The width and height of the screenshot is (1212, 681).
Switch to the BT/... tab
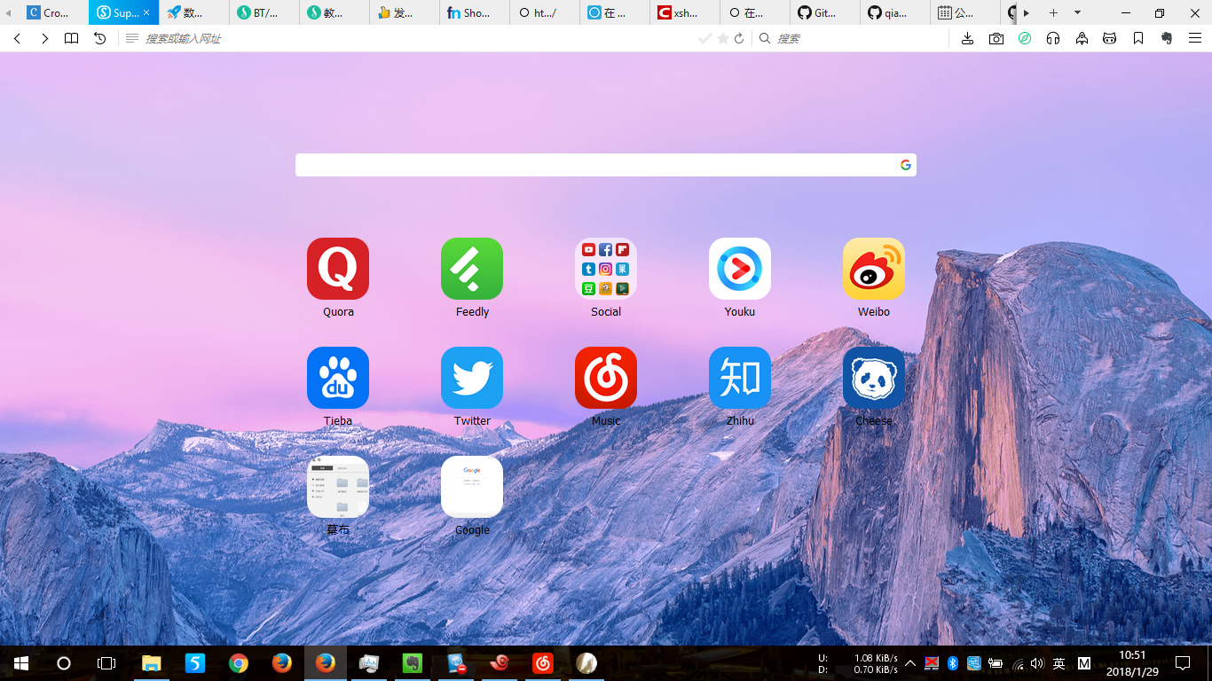(264, 13)
